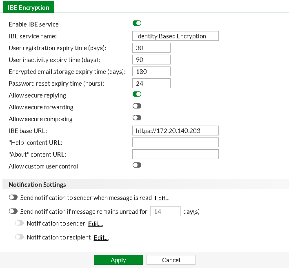Click the IBE service name field

[x=176, y=36]
